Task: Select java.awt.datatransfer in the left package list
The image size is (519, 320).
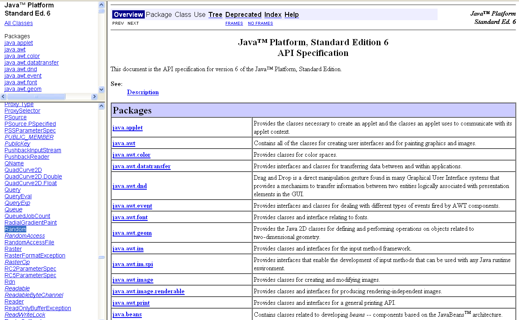Action: (x=32, y=63)
